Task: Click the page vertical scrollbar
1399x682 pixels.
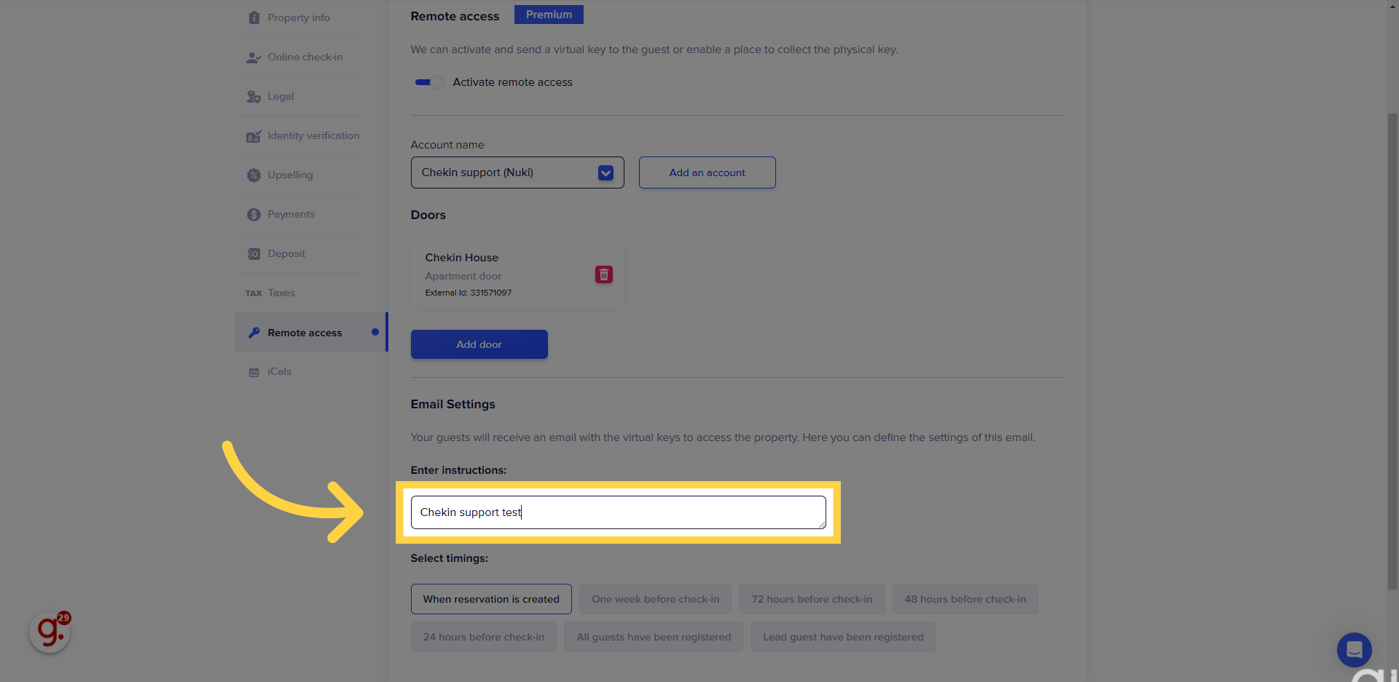Action: click(1392, 349)
